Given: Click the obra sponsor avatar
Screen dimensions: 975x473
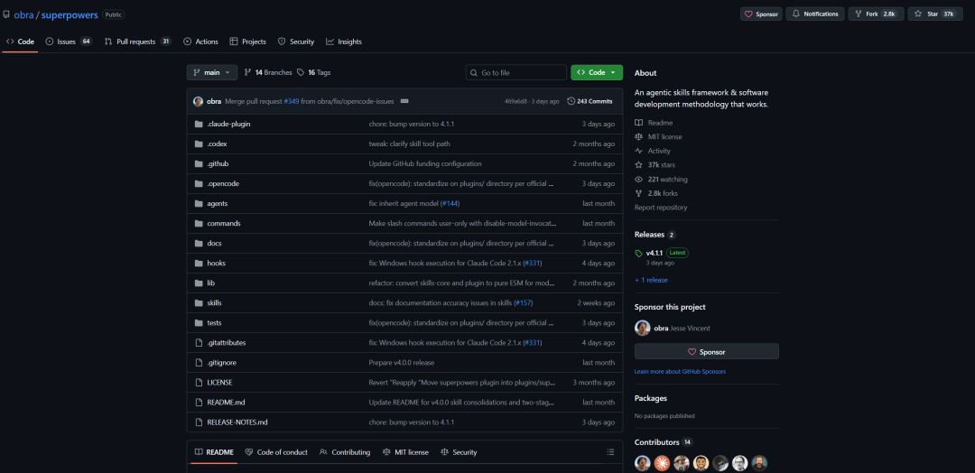Looking at the screenshot, I should (x=643, y=329).
